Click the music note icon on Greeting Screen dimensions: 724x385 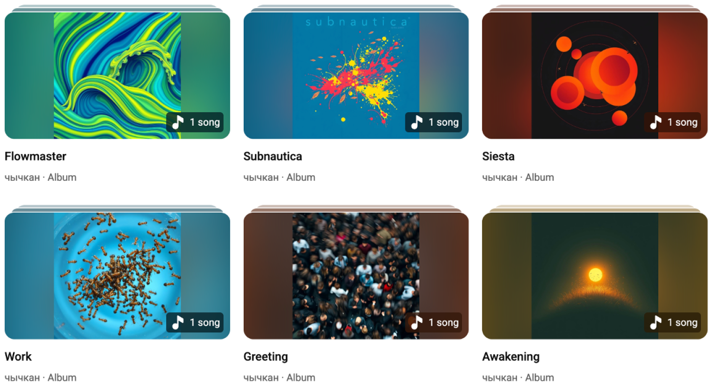coord(417,322)
